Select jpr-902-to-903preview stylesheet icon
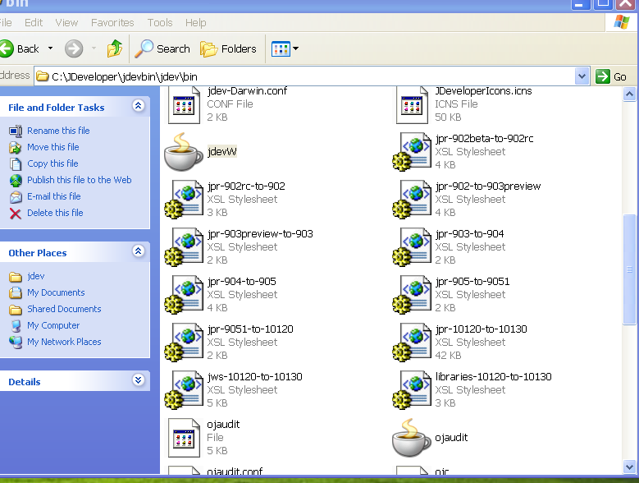This screenshot has width=639, height=483. 412,200
